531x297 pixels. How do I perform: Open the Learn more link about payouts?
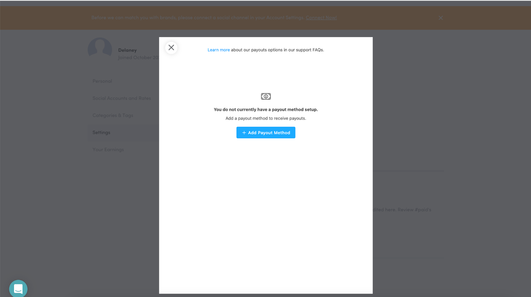point(218,50)
